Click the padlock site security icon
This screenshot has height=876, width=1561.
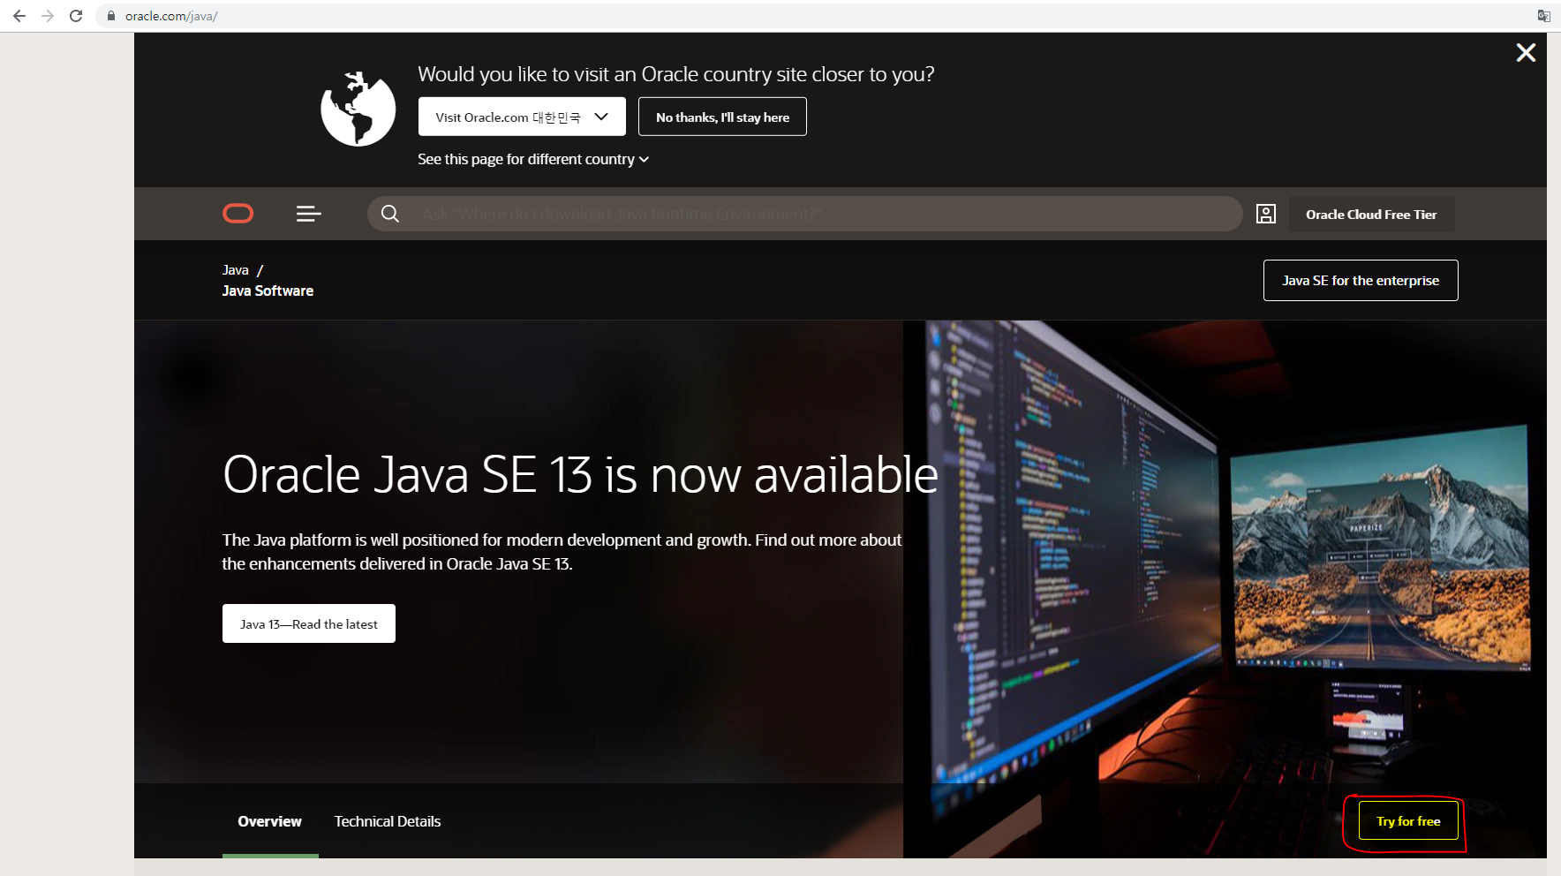[x=111, y=16]
